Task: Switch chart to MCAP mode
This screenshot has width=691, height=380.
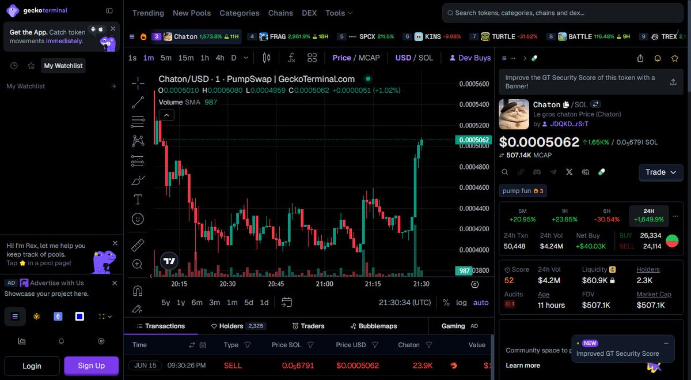Action: coord(369,58)
